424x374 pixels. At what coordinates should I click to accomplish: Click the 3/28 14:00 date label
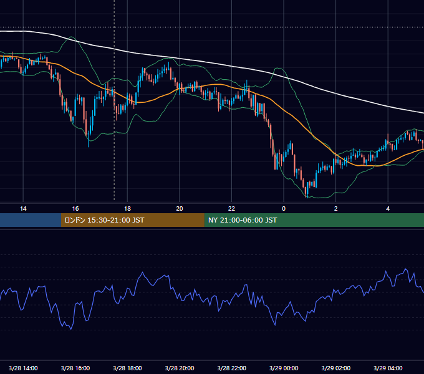pos(23,368)
